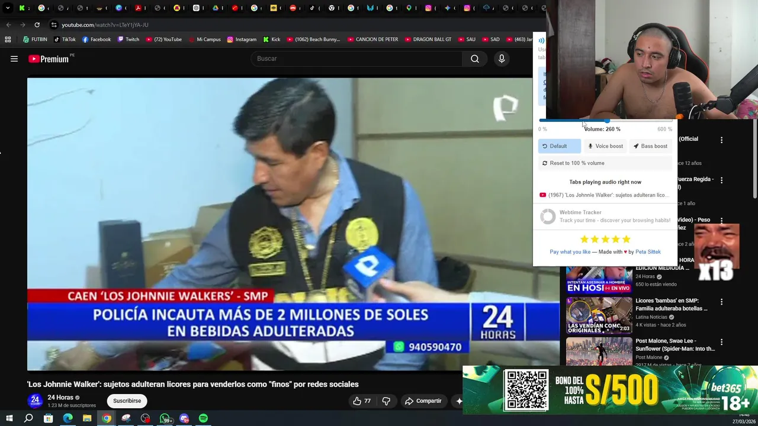Screen dimensions: 758x426
Task: Reload the page with the refresh icon
Action: (37, 25)
